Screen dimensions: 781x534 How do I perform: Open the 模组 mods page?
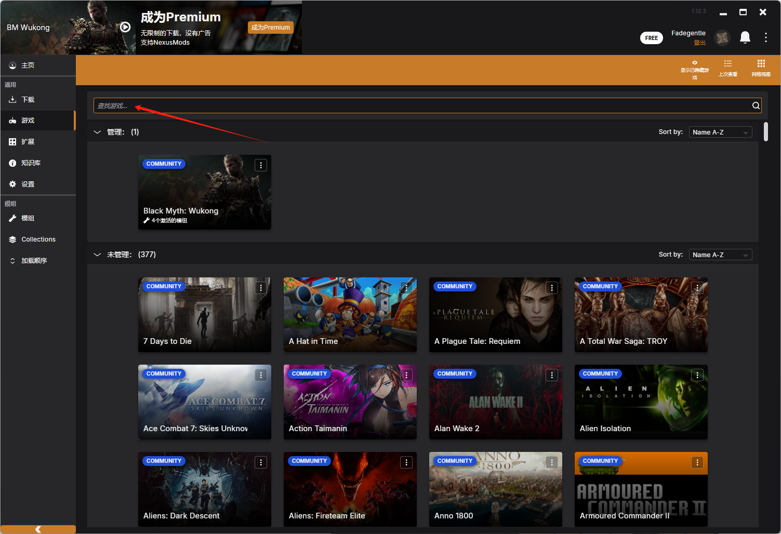(x=38, y=218)
